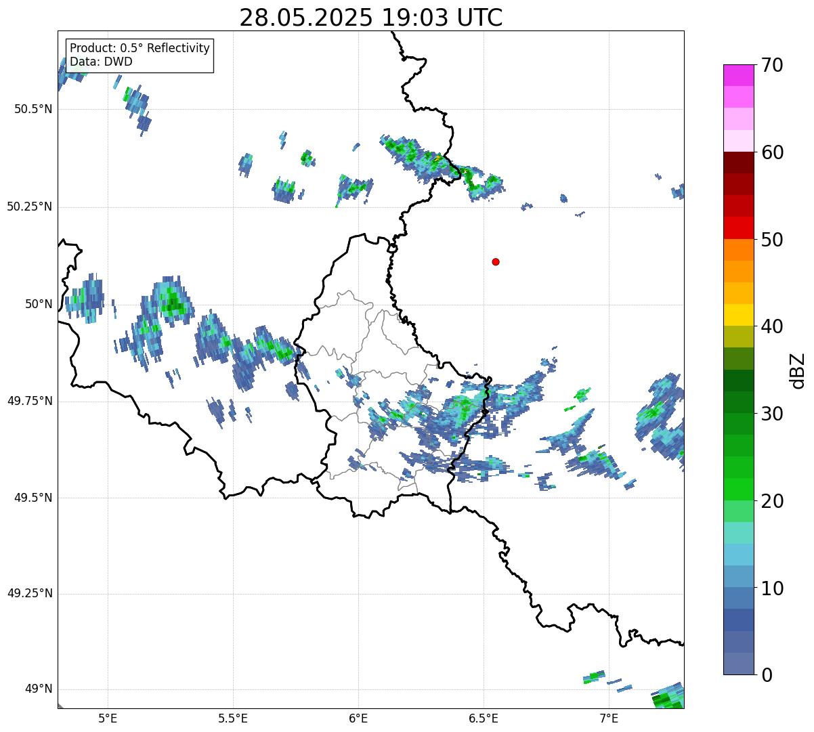Click the 60 tick on colorbar
Screen dimensions: 814x732
(772, 152)
